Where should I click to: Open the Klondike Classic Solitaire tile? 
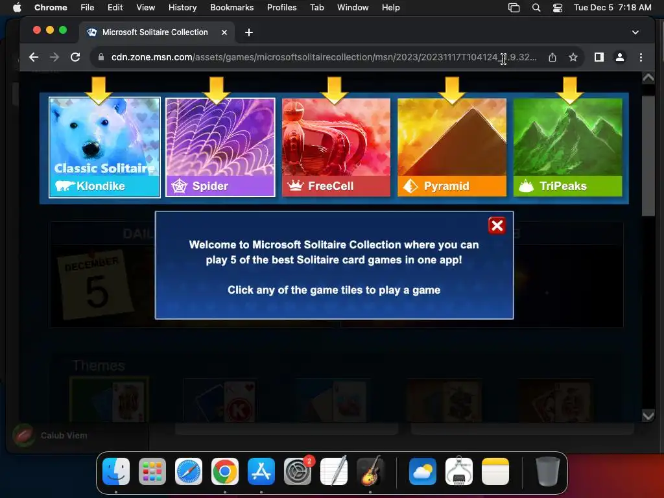click(104, 147)
